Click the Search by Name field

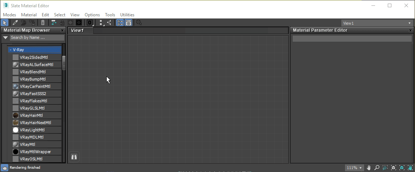pos(36,37)
